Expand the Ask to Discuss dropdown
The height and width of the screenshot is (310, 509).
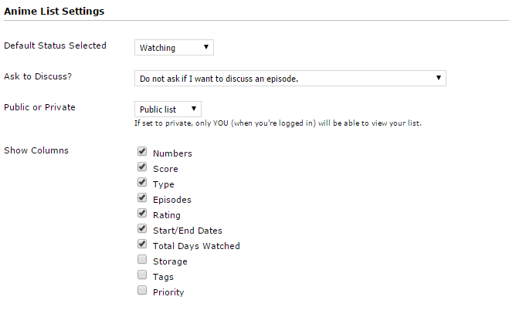tap(290, 78)
